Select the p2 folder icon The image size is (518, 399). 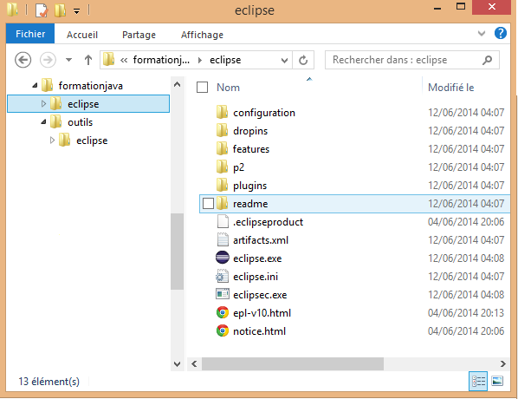[222, 167]
